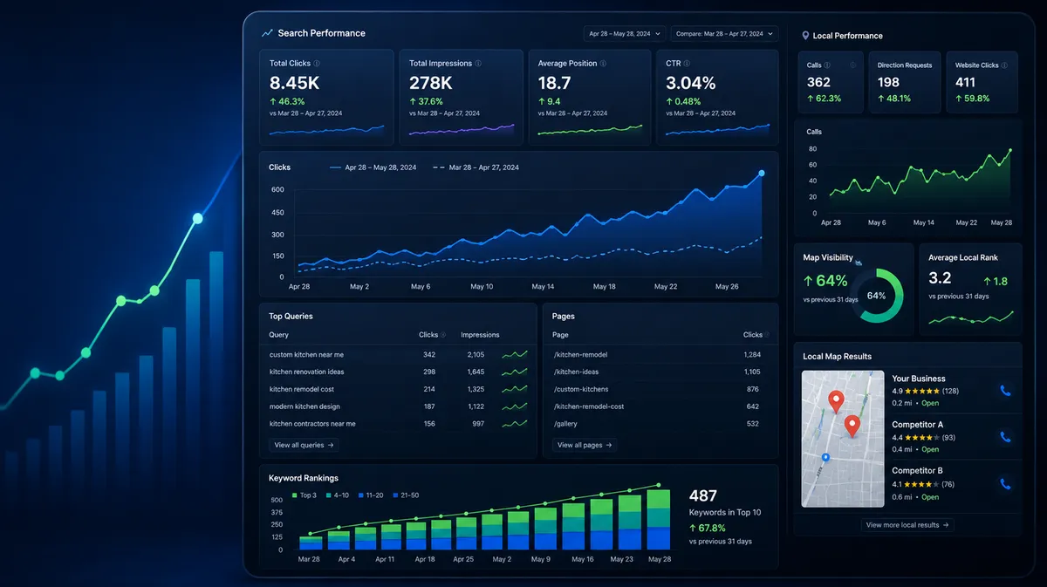Select the /kitchen-remodel-cost page row
The image size is (1047, 587).
point(660,406)
